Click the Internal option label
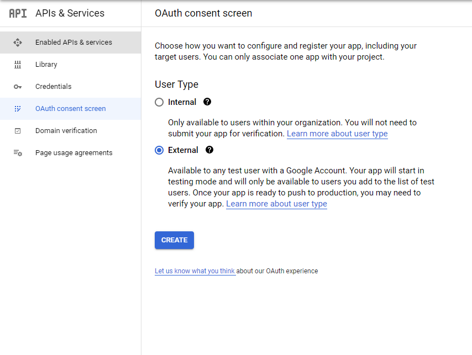This screenshot has width=472, height=355. coord(182,102)
